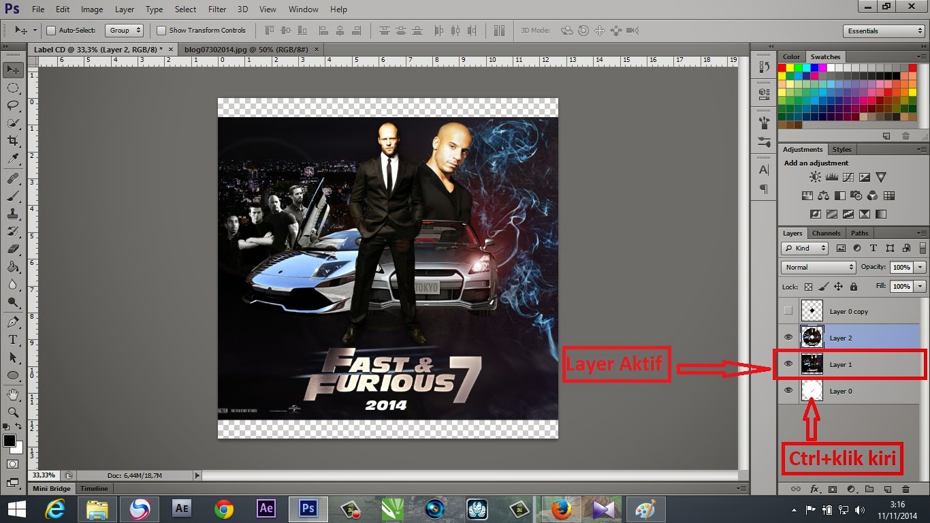Select the Layer 0 copy layer
The height and width of the screenshot is (523, 930).
click(848, 311)
